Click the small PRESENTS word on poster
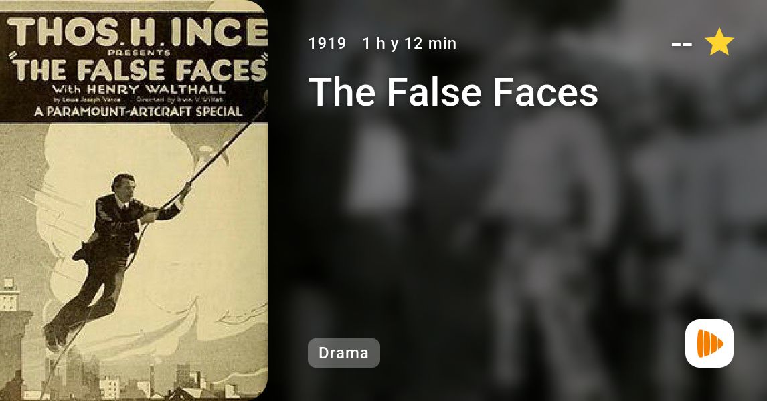The width and height of the screenshot is (767, 401). coord(139,52)
